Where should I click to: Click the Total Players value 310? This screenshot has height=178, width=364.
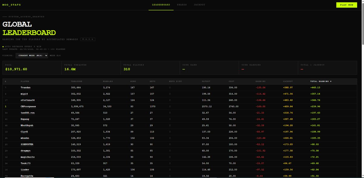[127, 69]
